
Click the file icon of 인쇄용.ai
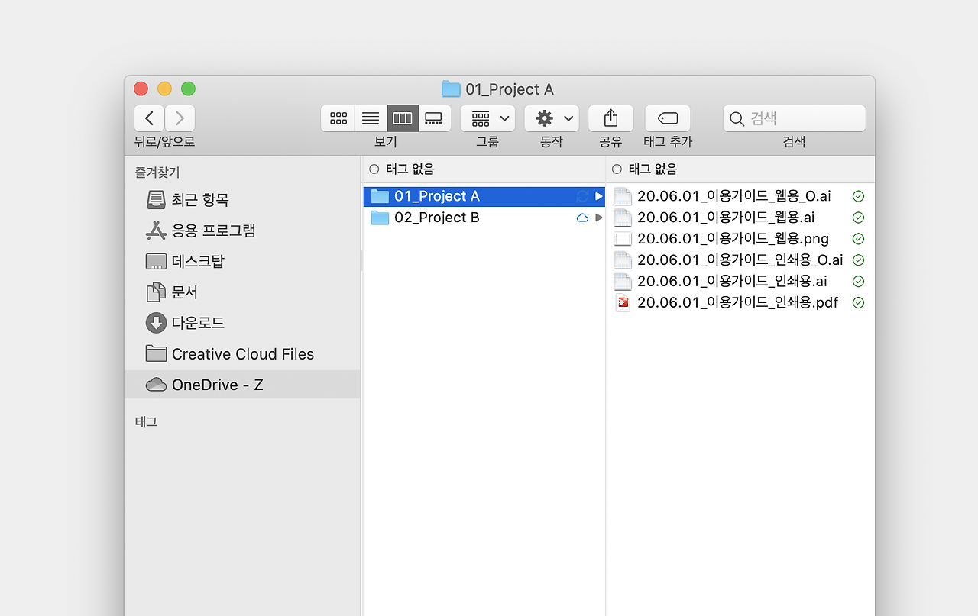pyautogui.click(x=623, y=281)
